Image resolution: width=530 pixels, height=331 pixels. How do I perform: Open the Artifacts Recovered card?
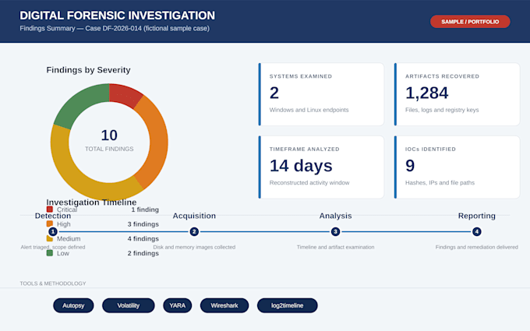coord(457,94)
